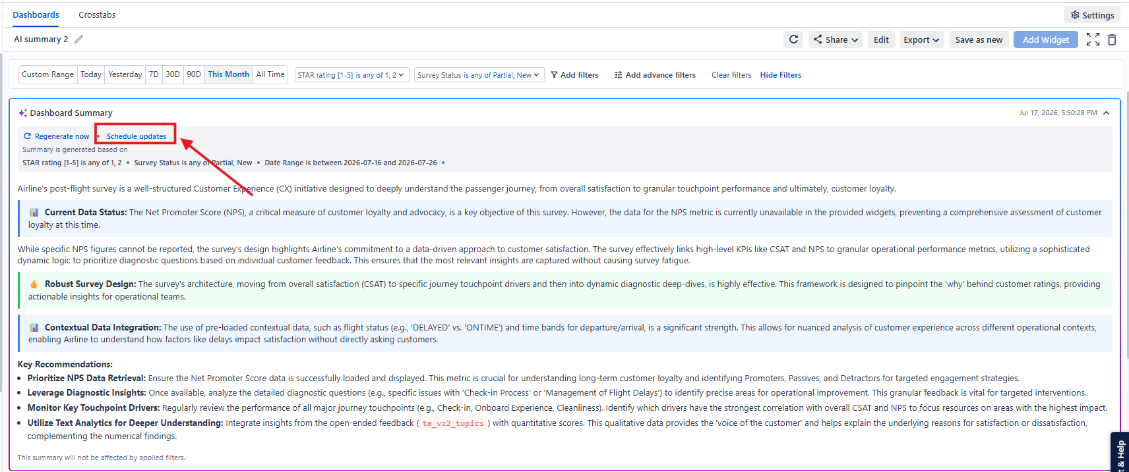Click the summary timestamp Jul 17, 2026
This screenshot has height=472, width=1129.
(x=1058, y=113)
